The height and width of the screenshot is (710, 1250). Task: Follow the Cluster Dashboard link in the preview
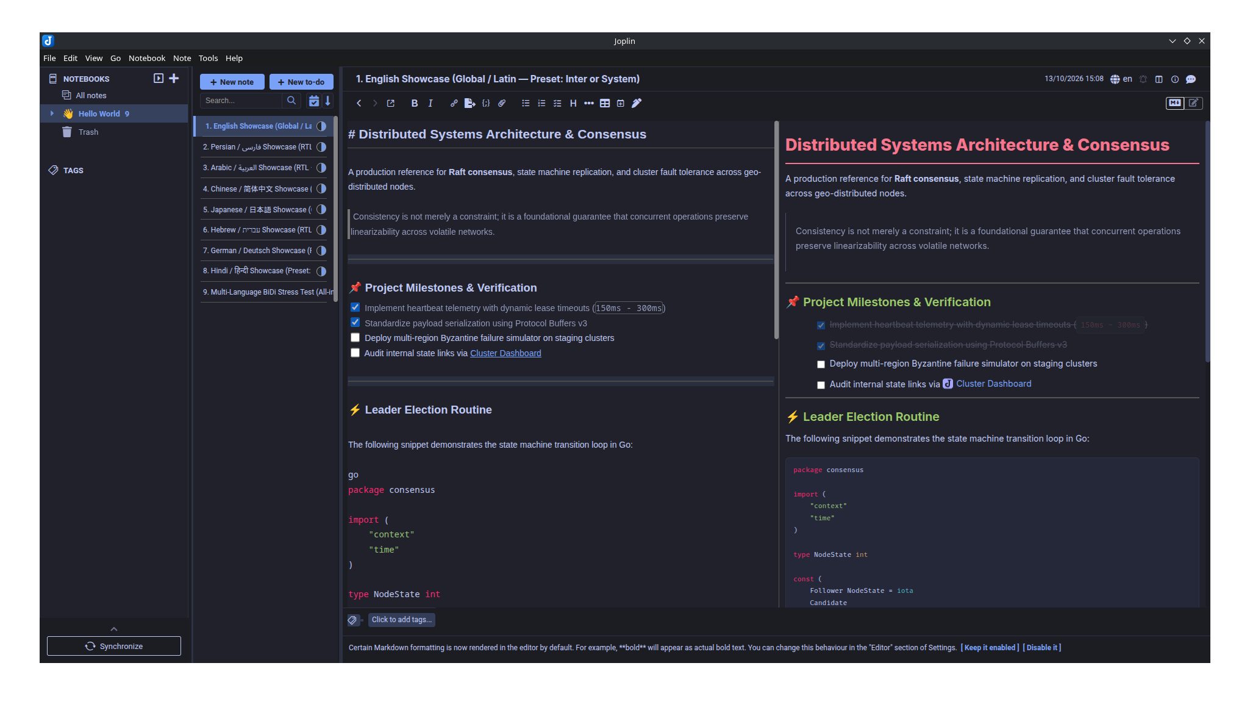[x=993, y=384]
